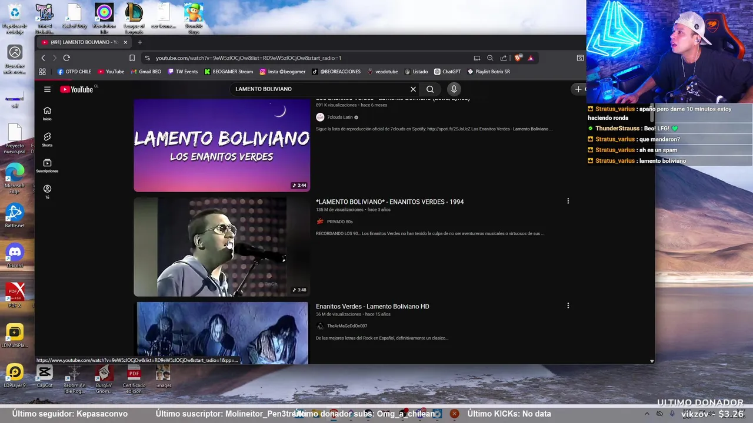Open YouTube bookmark in bookmarks bar
Viewport: 753px width, 423px height.
click(x=111, y=72)
